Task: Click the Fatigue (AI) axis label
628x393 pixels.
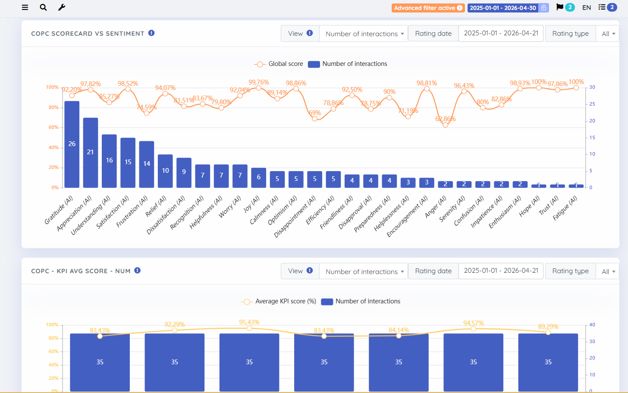Action: pos(565,208)
